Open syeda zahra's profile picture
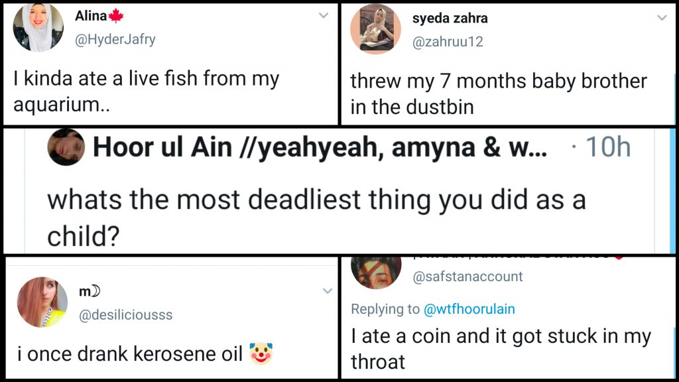The image size is (679, 382). click(375, 29)
